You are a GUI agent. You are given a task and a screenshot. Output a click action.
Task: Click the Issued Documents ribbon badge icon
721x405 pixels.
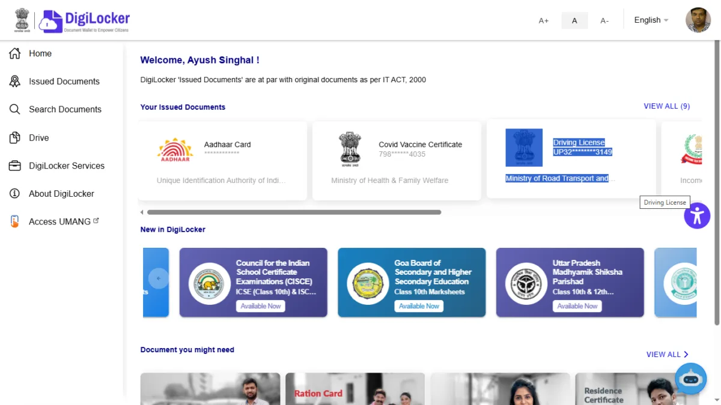[15, 82]
